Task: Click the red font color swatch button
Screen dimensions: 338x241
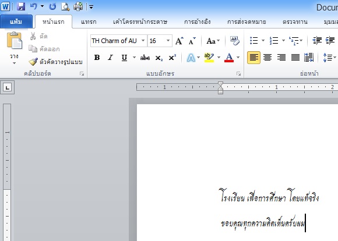Action: (x=229, y=58)
